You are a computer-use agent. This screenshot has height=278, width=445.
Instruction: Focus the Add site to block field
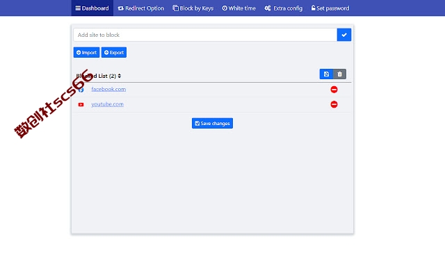(x=205, y=35)
